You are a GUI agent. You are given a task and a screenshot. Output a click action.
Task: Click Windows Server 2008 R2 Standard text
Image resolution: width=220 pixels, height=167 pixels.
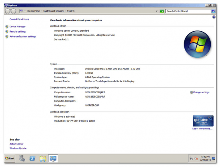click(x=72, y=31)
